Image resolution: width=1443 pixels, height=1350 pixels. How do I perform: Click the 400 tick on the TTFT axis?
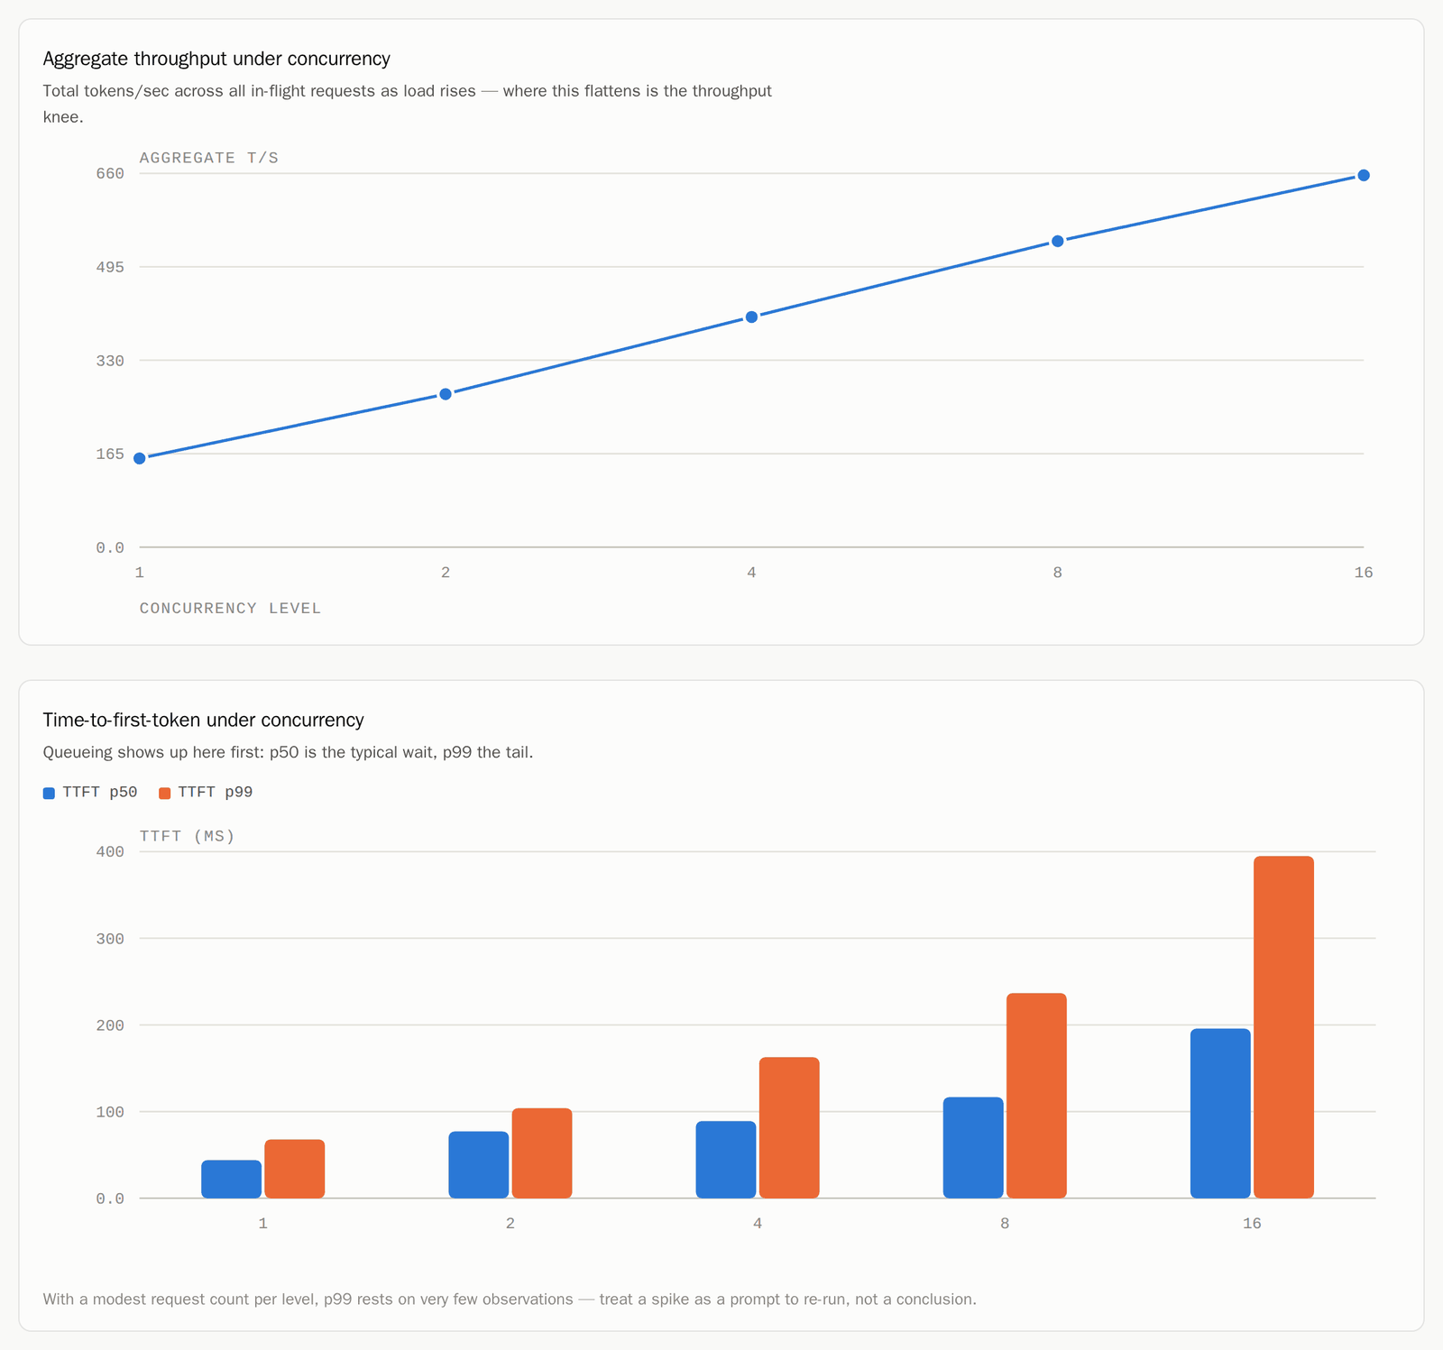(110, 851)
